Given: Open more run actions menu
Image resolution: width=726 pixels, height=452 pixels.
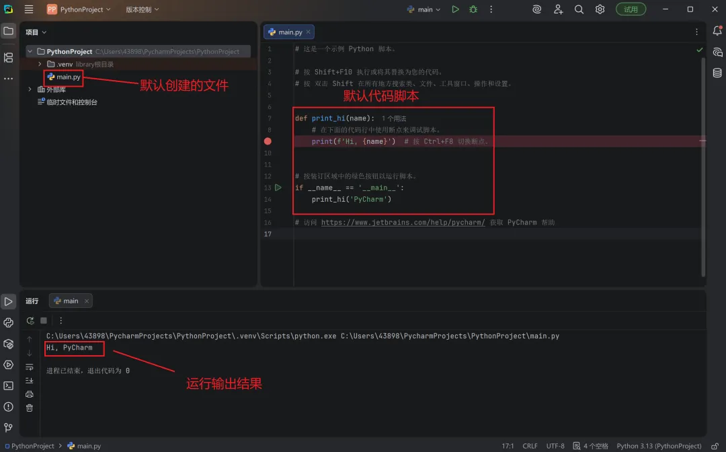Looking at the screenshot, I should pyautogui.click(x=491, y=9).
